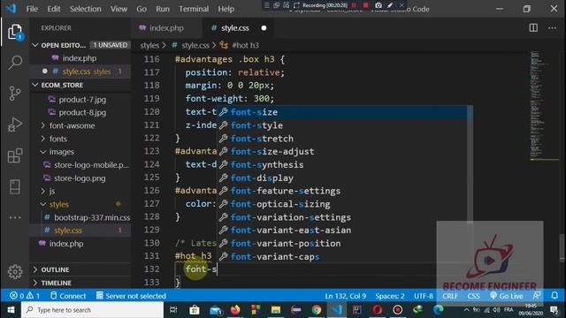566x318 pixels.
Task: Open the Run and Debug icon
Action: pyautogui.click(x=15, y=125)
